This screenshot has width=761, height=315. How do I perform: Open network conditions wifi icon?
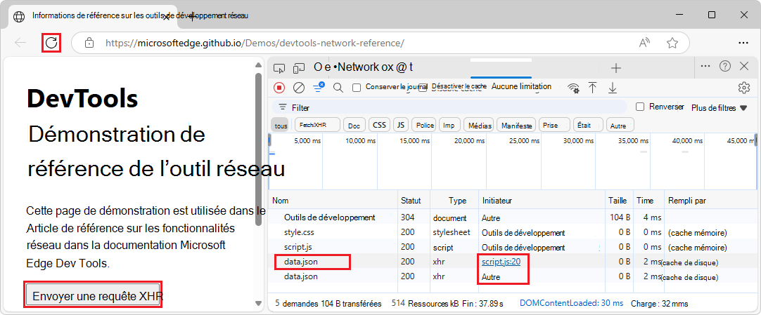574,88
